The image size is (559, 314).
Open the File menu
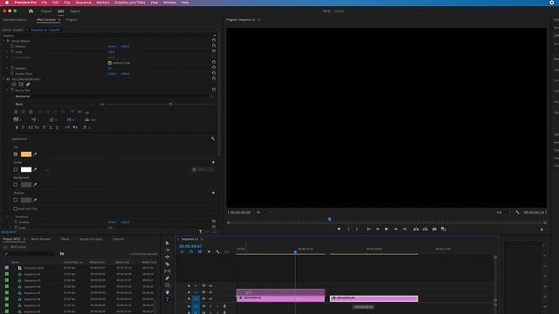(45, 3)
